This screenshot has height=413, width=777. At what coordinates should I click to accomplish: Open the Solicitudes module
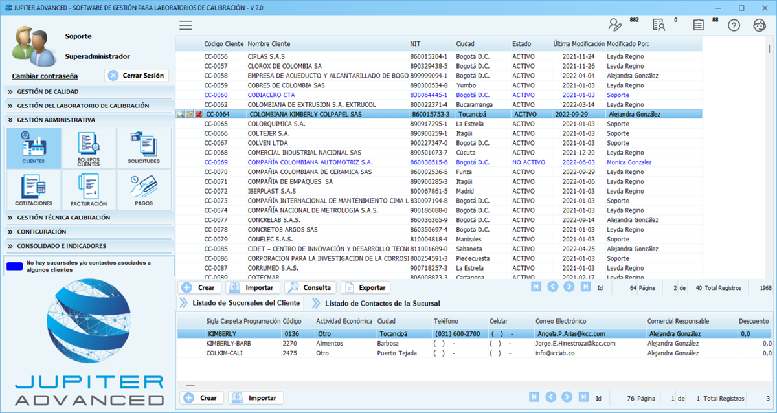[x=144, y=148]
